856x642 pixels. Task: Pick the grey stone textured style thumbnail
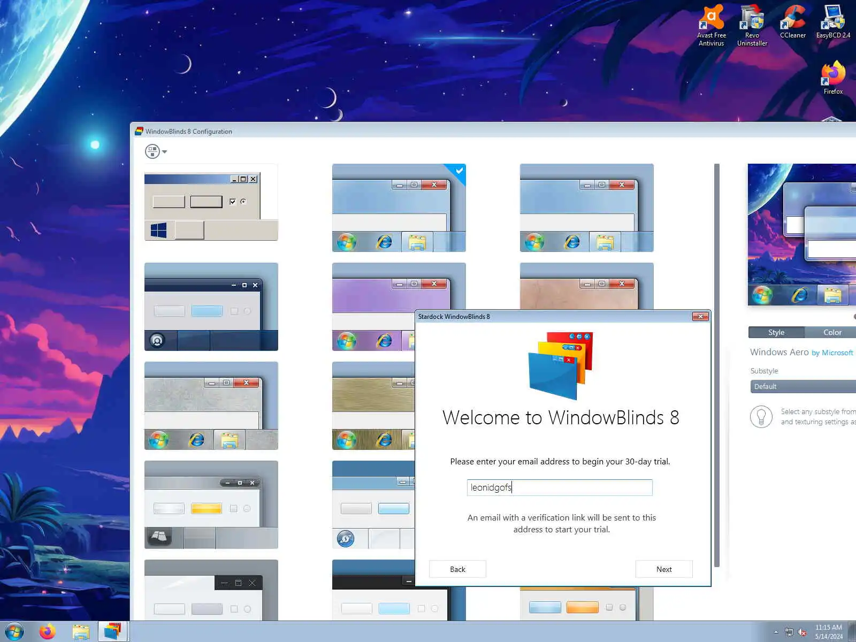tap(211, 406)
